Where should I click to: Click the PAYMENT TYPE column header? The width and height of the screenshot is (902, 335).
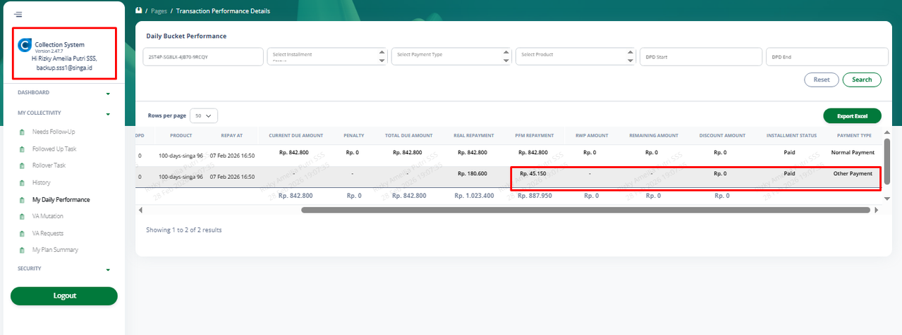pyautogui.click(x=854, y=135)
